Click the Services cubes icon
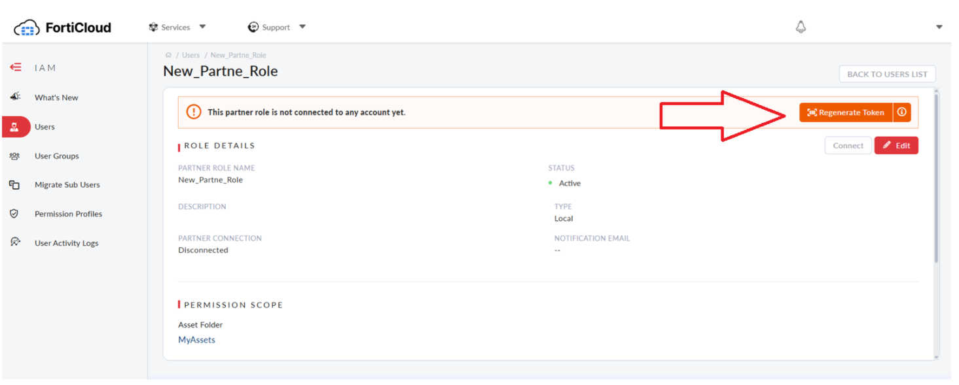This screenshot has height=385, width=959. (x=153, y=27)
